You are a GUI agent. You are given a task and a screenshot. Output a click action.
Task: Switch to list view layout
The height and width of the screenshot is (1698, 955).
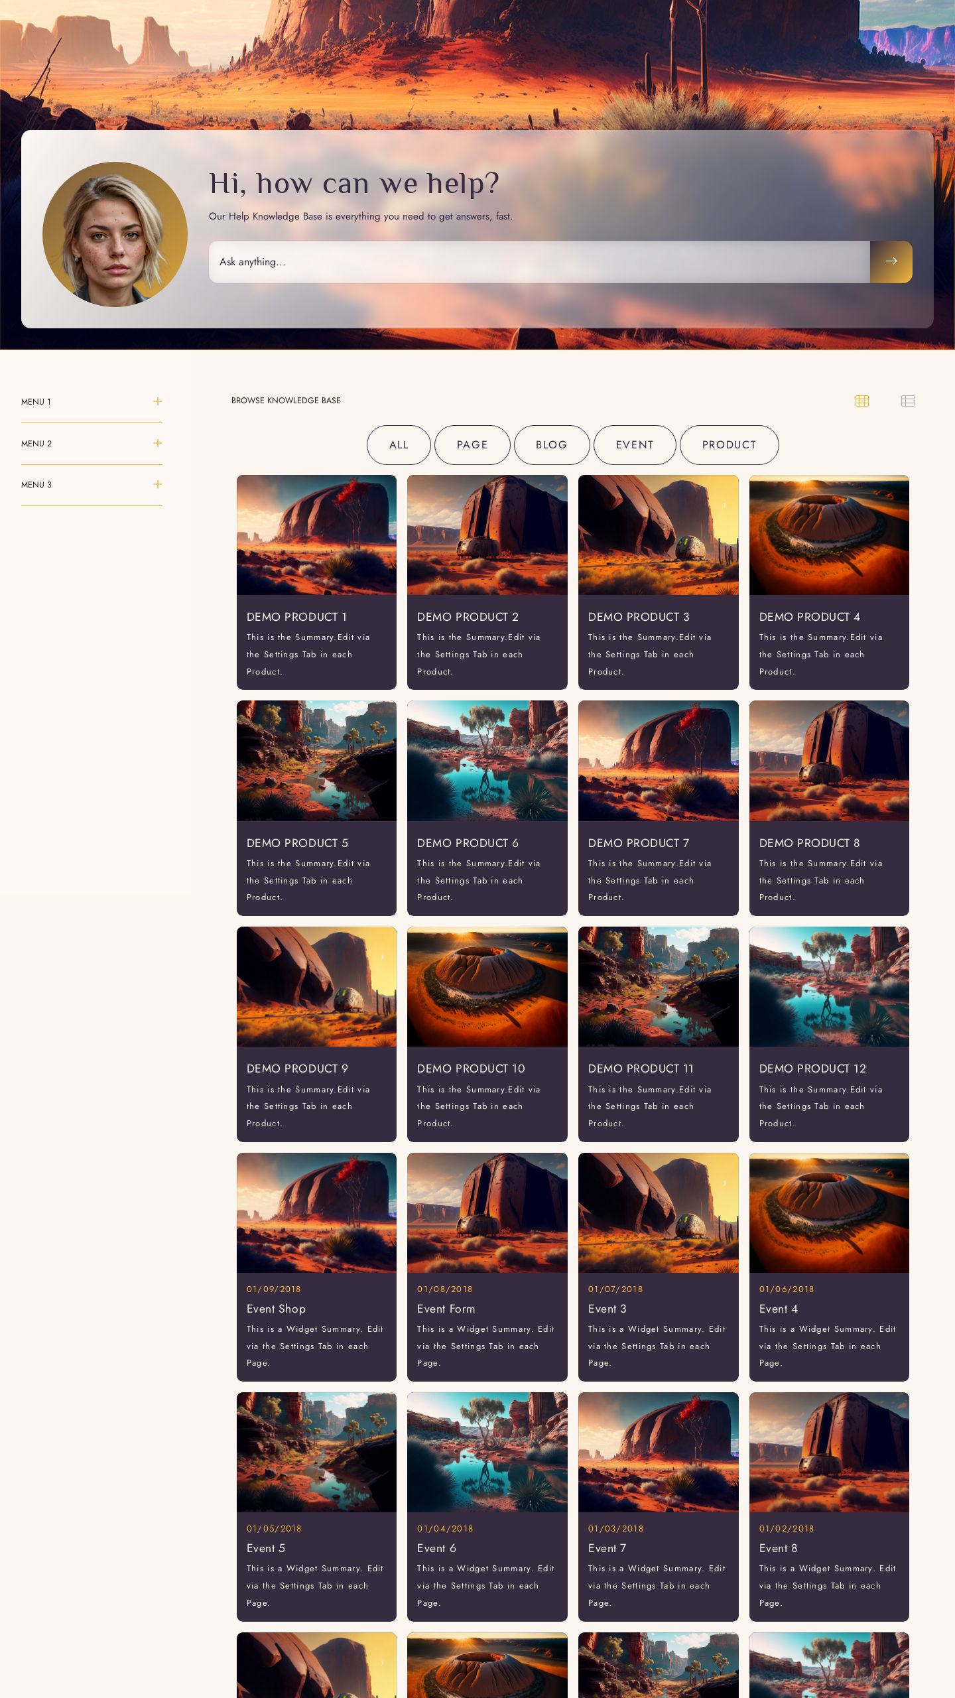pos(907,401)
